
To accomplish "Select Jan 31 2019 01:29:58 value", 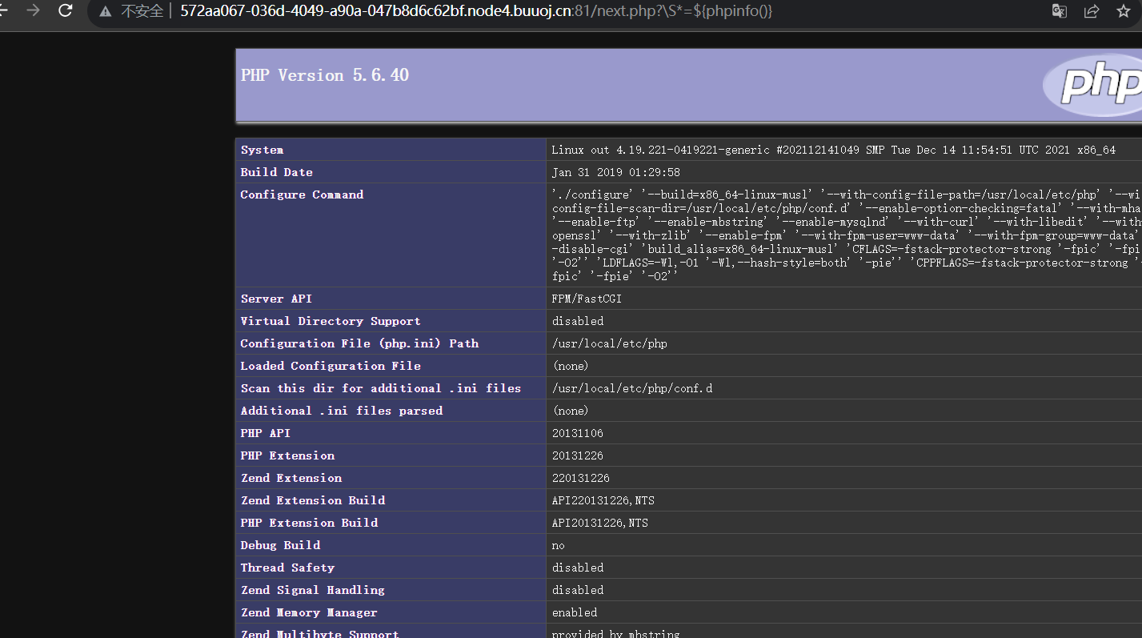I will pyautogui.click(x=616, y=172).
